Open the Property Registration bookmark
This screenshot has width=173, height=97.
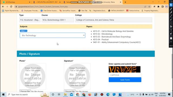[150, 11]
